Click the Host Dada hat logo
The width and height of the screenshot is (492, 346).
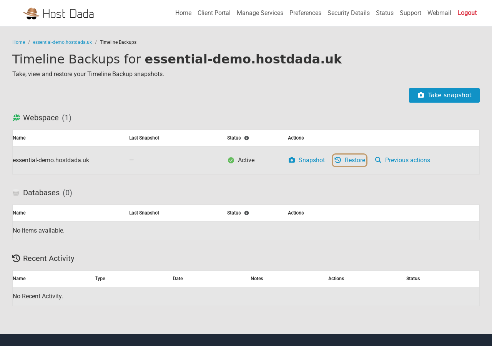click(x=32, y=13)
